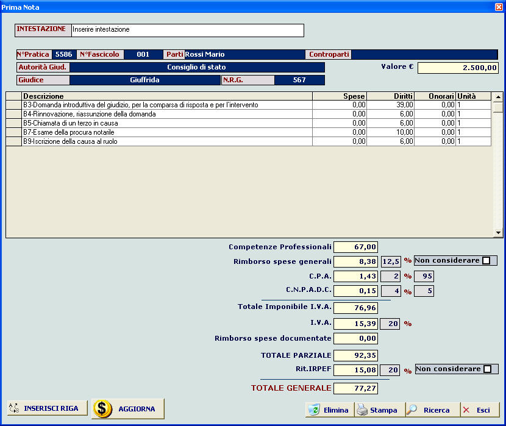Tick Non considerare for Rimborso spese generali
This screenshot has width=506, height=426.
(486, 261)
